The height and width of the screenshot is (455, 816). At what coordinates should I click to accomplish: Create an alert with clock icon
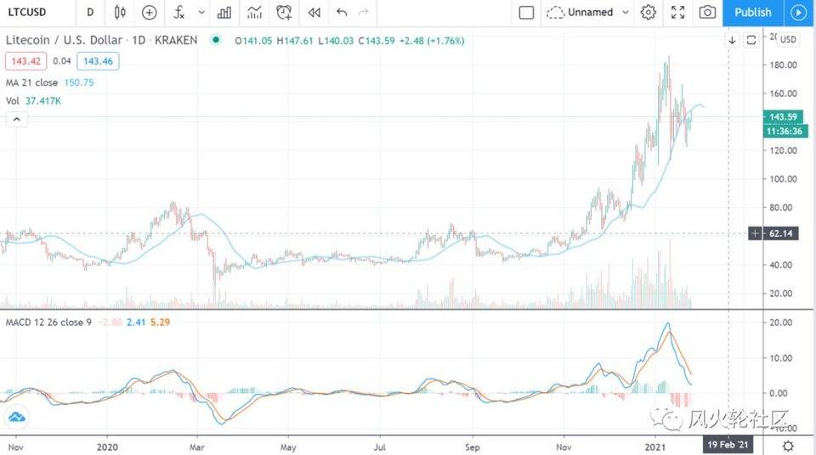click(x=284, y=13)
